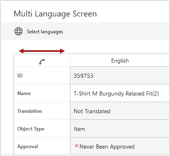Select the Name row label
This screenshot has height=156, width=170.
[24, 93]
